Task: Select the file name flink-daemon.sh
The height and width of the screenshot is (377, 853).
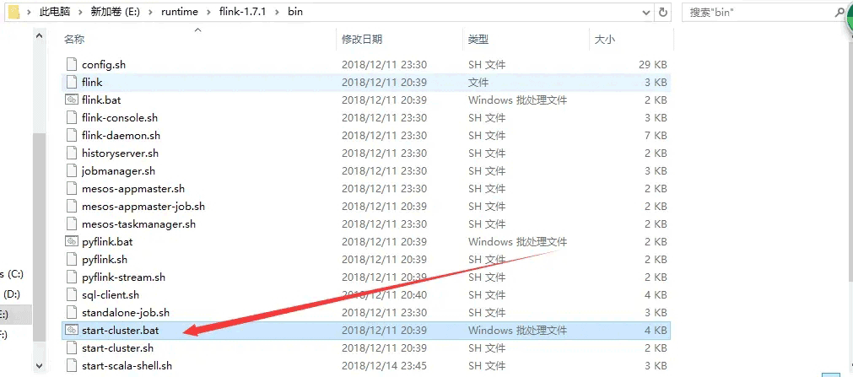Action: [x=121, y=135]
